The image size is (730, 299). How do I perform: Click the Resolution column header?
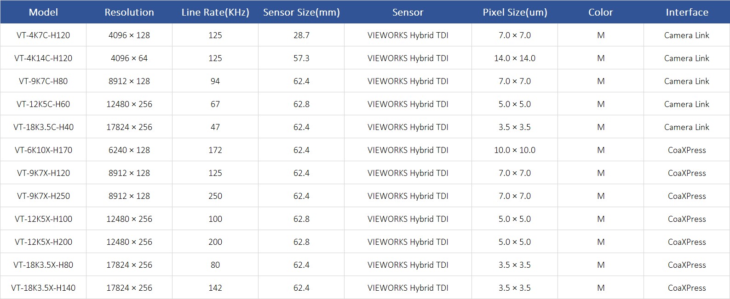click(x=129, y=12)
